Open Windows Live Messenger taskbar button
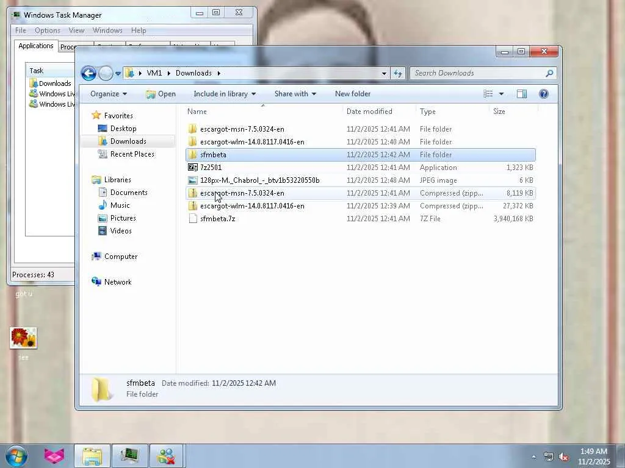The image size is (625, 468). click(167, 456)
